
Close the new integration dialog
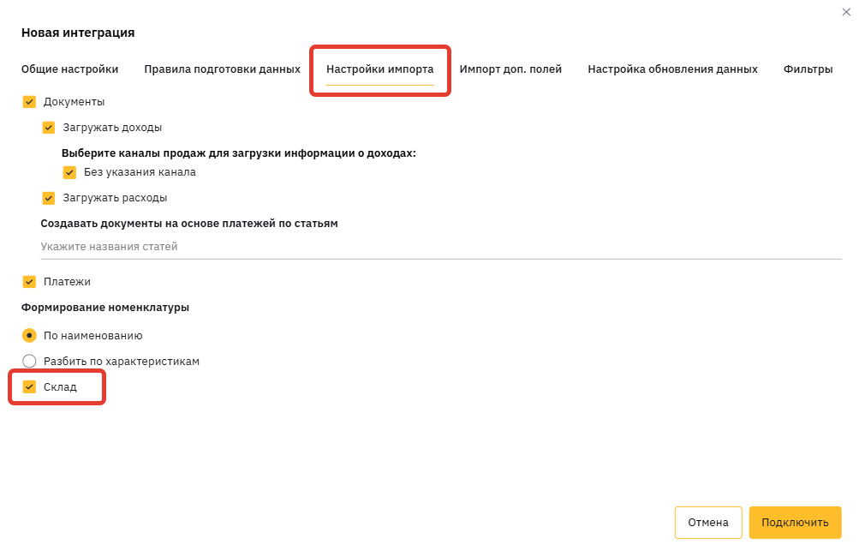846,12
